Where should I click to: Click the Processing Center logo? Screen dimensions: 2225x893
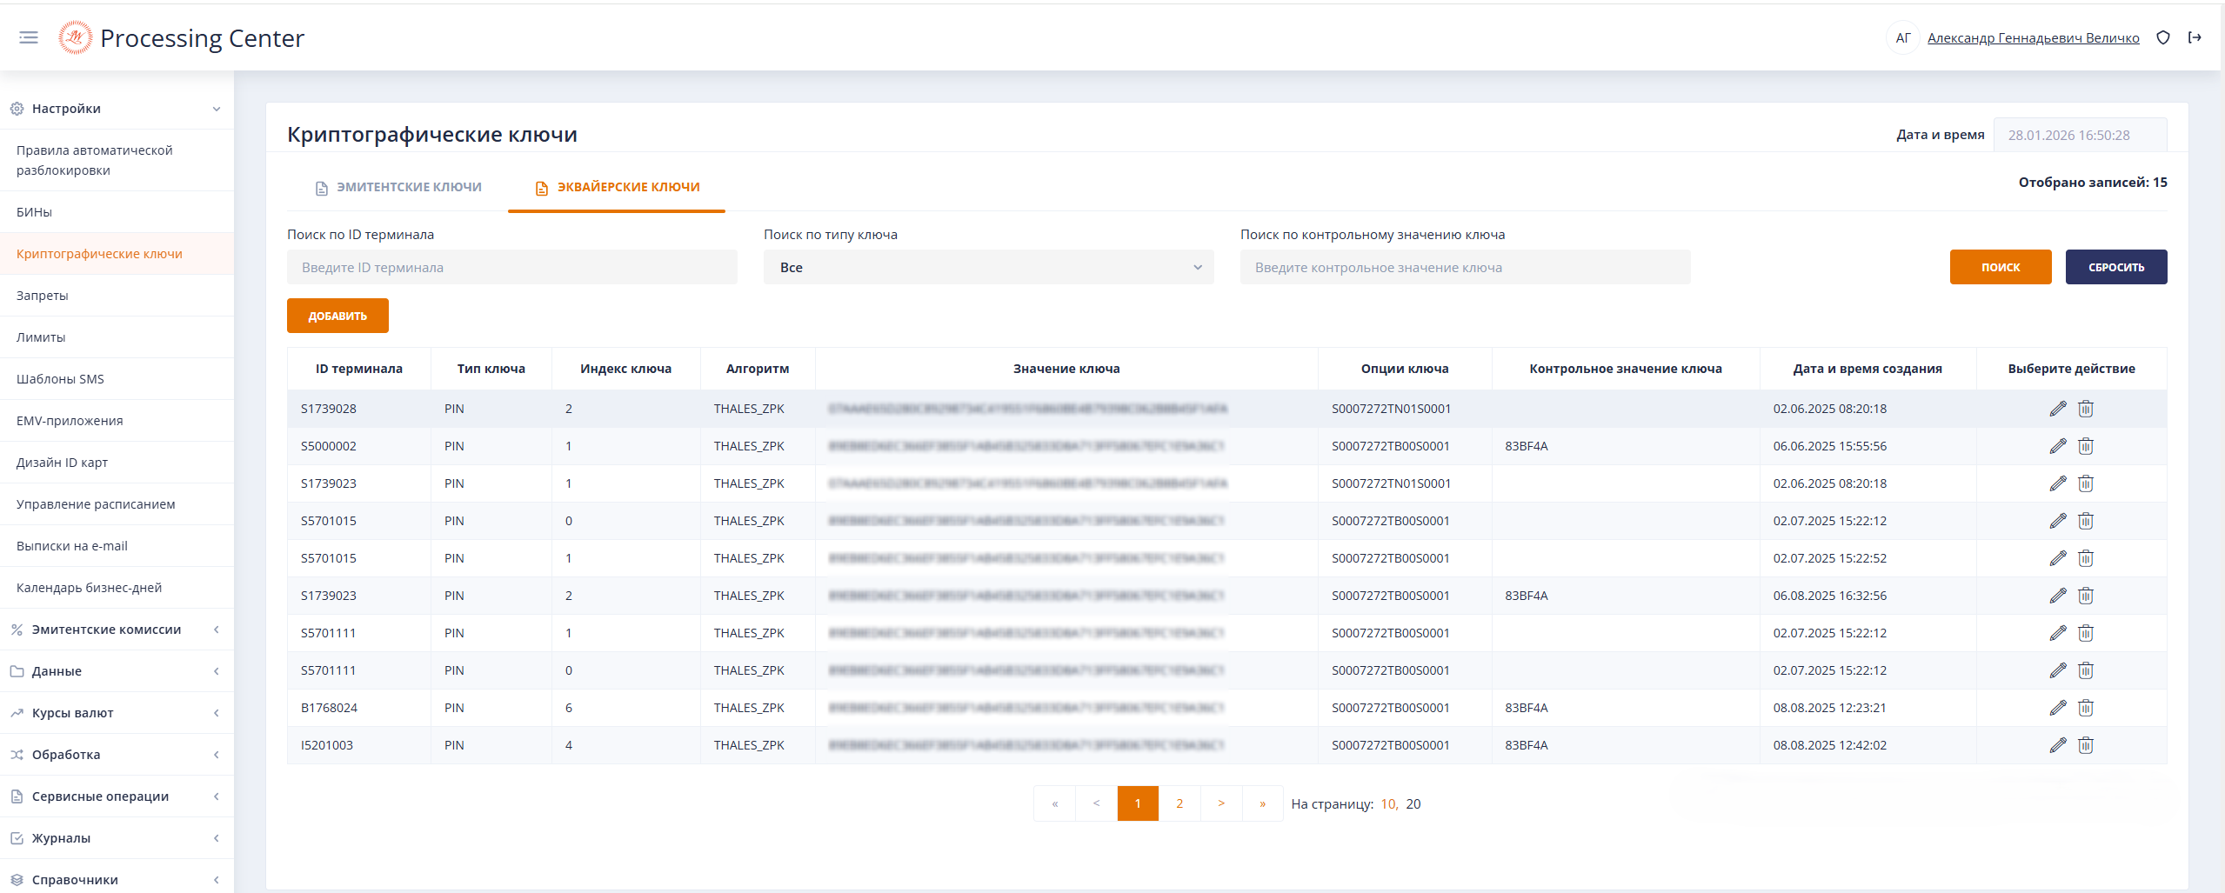pos(75,37)
